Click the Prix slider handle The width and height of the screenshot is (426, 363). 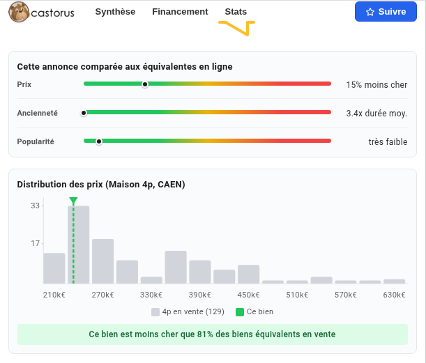pyautogui.click(x=145, y=84)
